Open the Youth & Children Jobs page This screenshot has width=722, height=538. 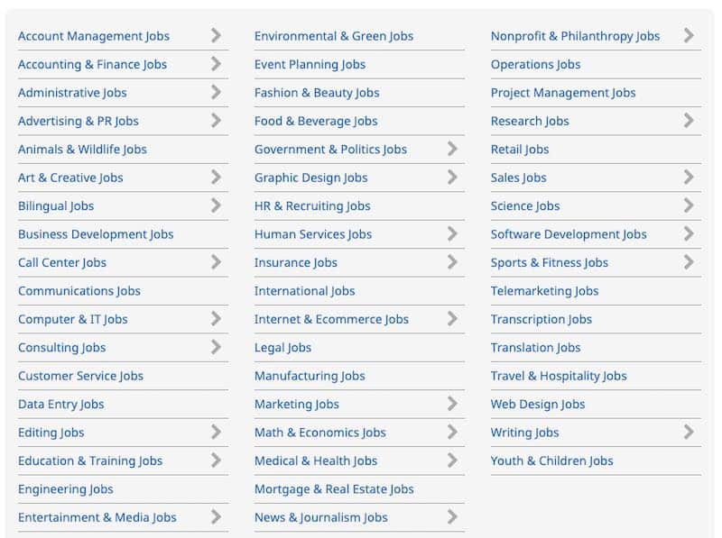pos(551,460)
